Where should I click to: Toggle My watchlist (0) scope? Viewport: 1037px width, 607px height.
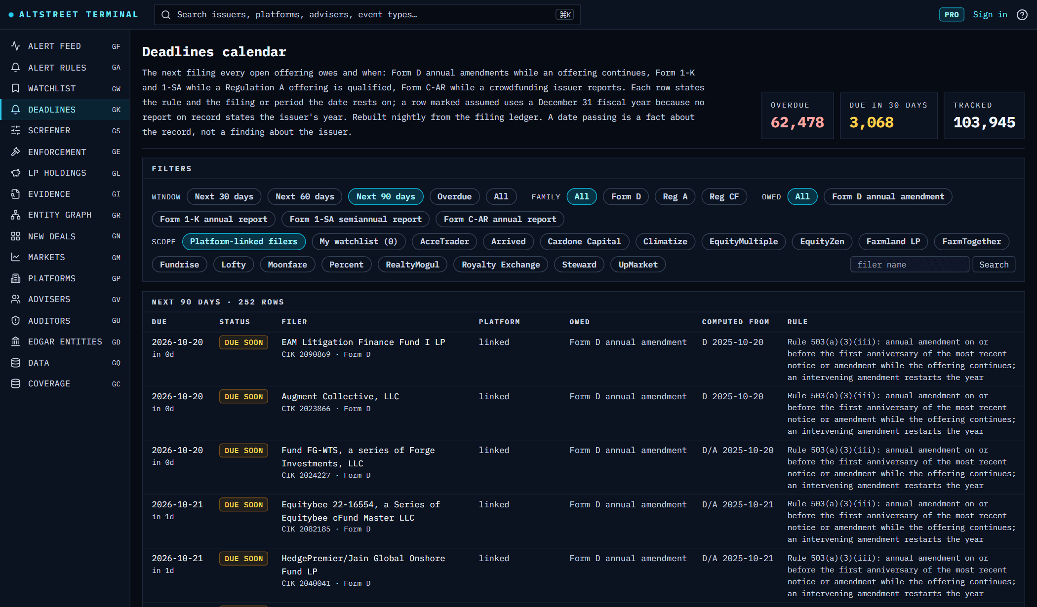[x=359, y=241]
